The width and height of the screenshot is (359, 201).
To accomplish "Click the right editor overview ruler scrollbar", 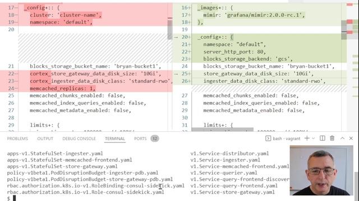I will (x=344, y=30).
